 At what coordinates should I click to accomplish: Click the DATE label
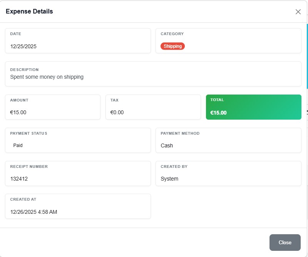click(16, 34)
